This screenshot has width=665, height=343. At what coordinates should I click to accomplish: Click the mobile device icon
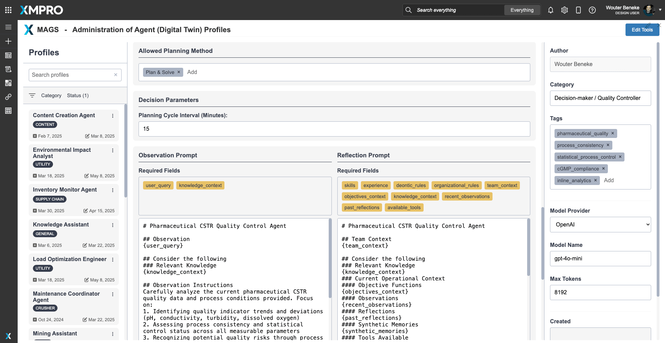[578, 10]
